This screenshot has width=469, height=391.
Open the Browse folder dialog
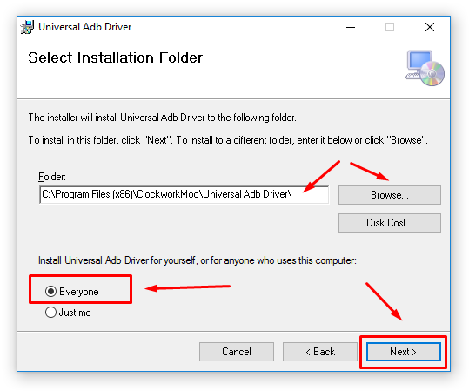[390, 195]
